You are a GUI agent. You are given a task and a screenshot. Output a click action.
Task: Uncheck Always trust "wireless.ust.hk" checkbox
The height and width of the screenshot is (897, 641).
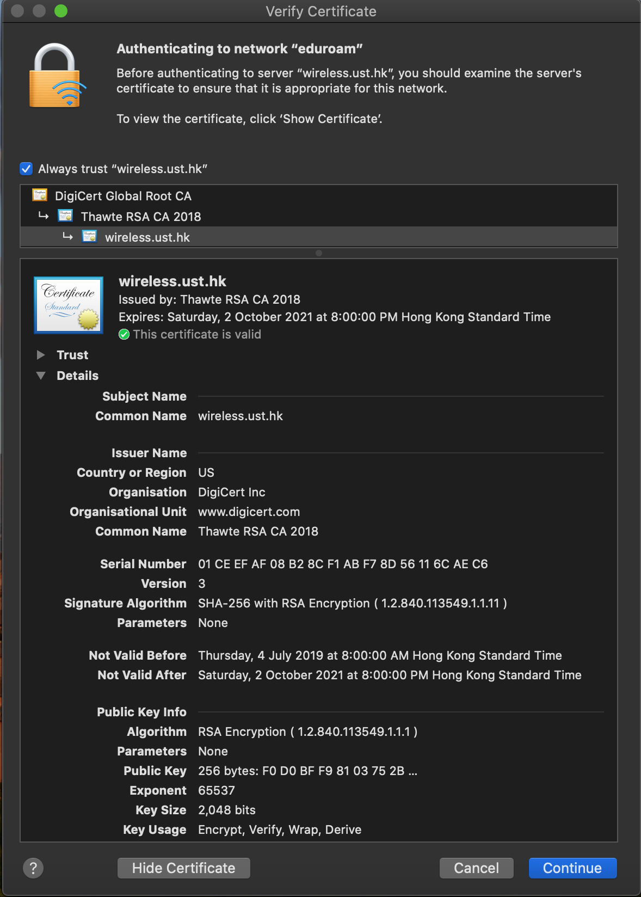coord(26,169)
